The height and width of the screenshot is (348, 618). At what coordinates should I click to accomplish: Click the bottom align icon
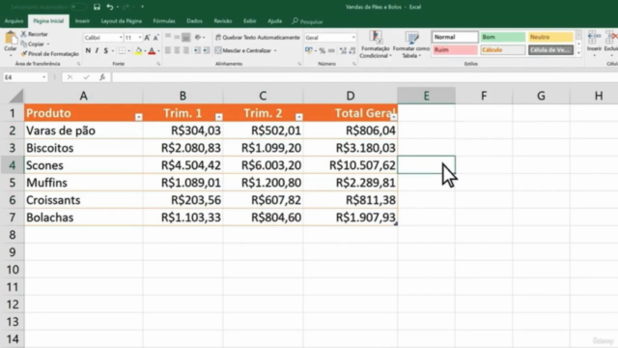[x=186, y=37]
